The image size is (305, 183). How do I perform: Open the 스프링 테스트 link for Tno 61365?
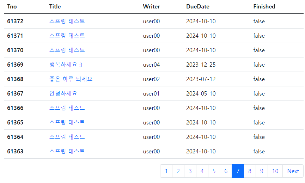coord(67,122)
